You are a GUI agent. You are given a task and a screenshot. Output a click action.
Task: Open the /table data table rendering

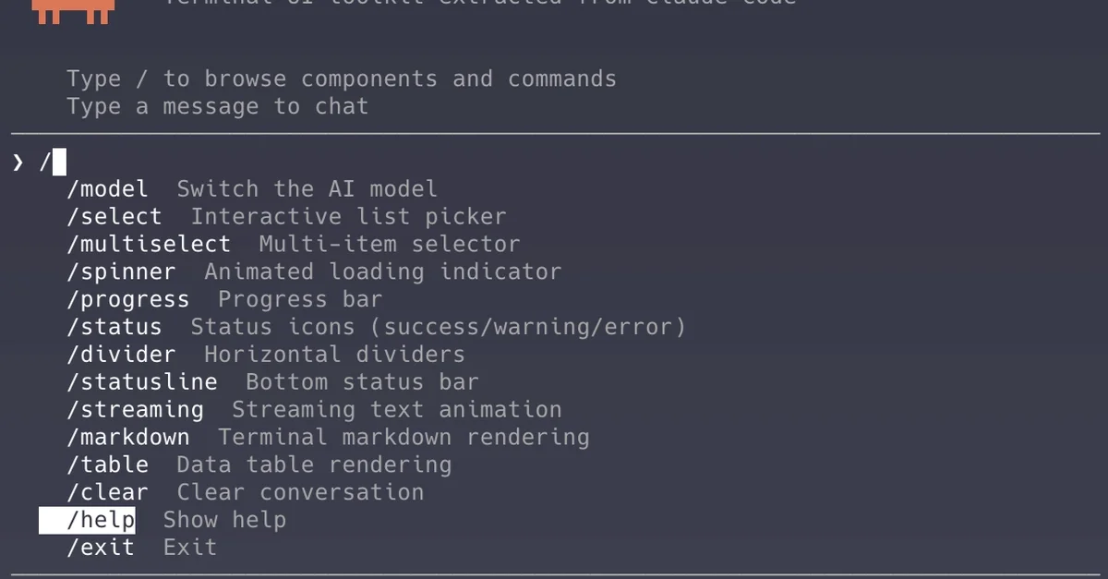(108, 464)
